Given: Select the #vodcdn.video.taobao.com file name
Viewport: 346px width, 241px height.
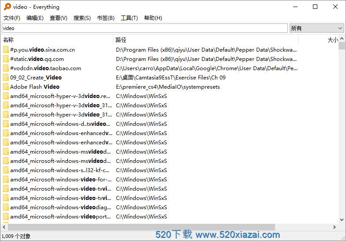Looking at the screenshot, I should pos(46,68).
